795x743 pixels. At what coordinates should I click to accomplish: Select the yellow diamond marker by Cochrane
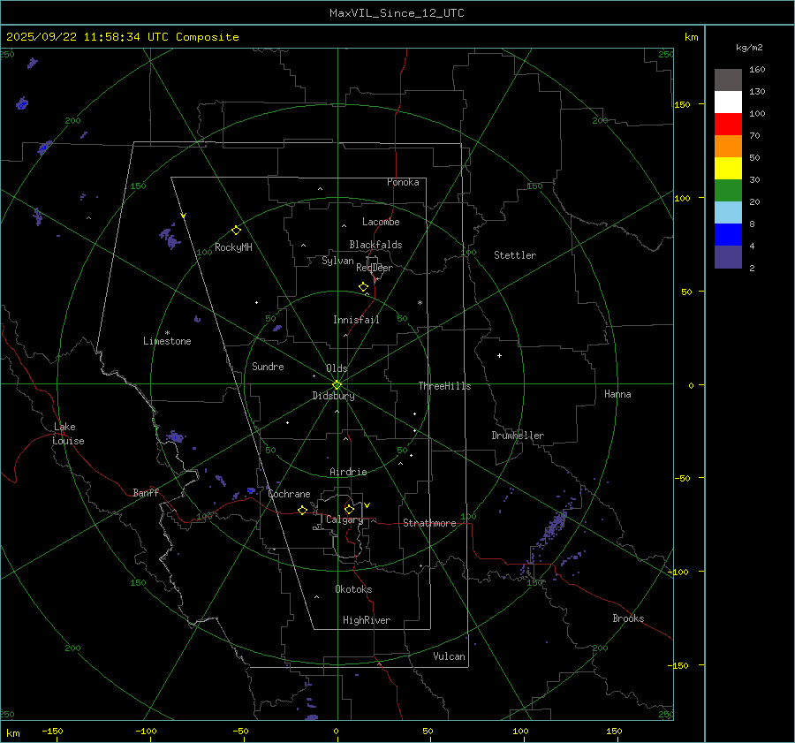coord(302,511)
